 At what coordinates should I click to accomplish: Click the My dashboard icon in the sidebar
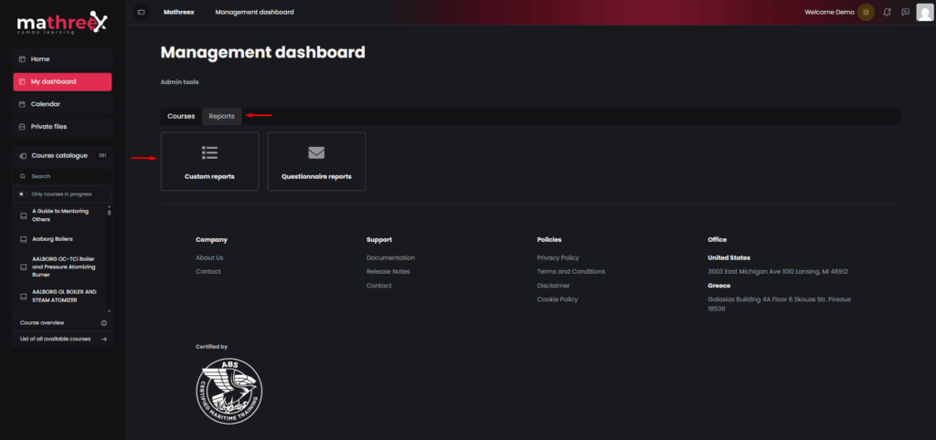pos(22,81)
